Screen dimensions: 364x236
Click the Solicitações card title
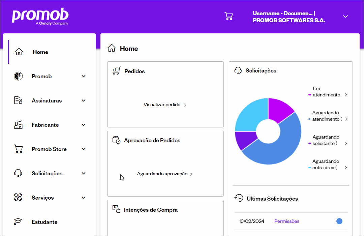click(x=261, y=70)
